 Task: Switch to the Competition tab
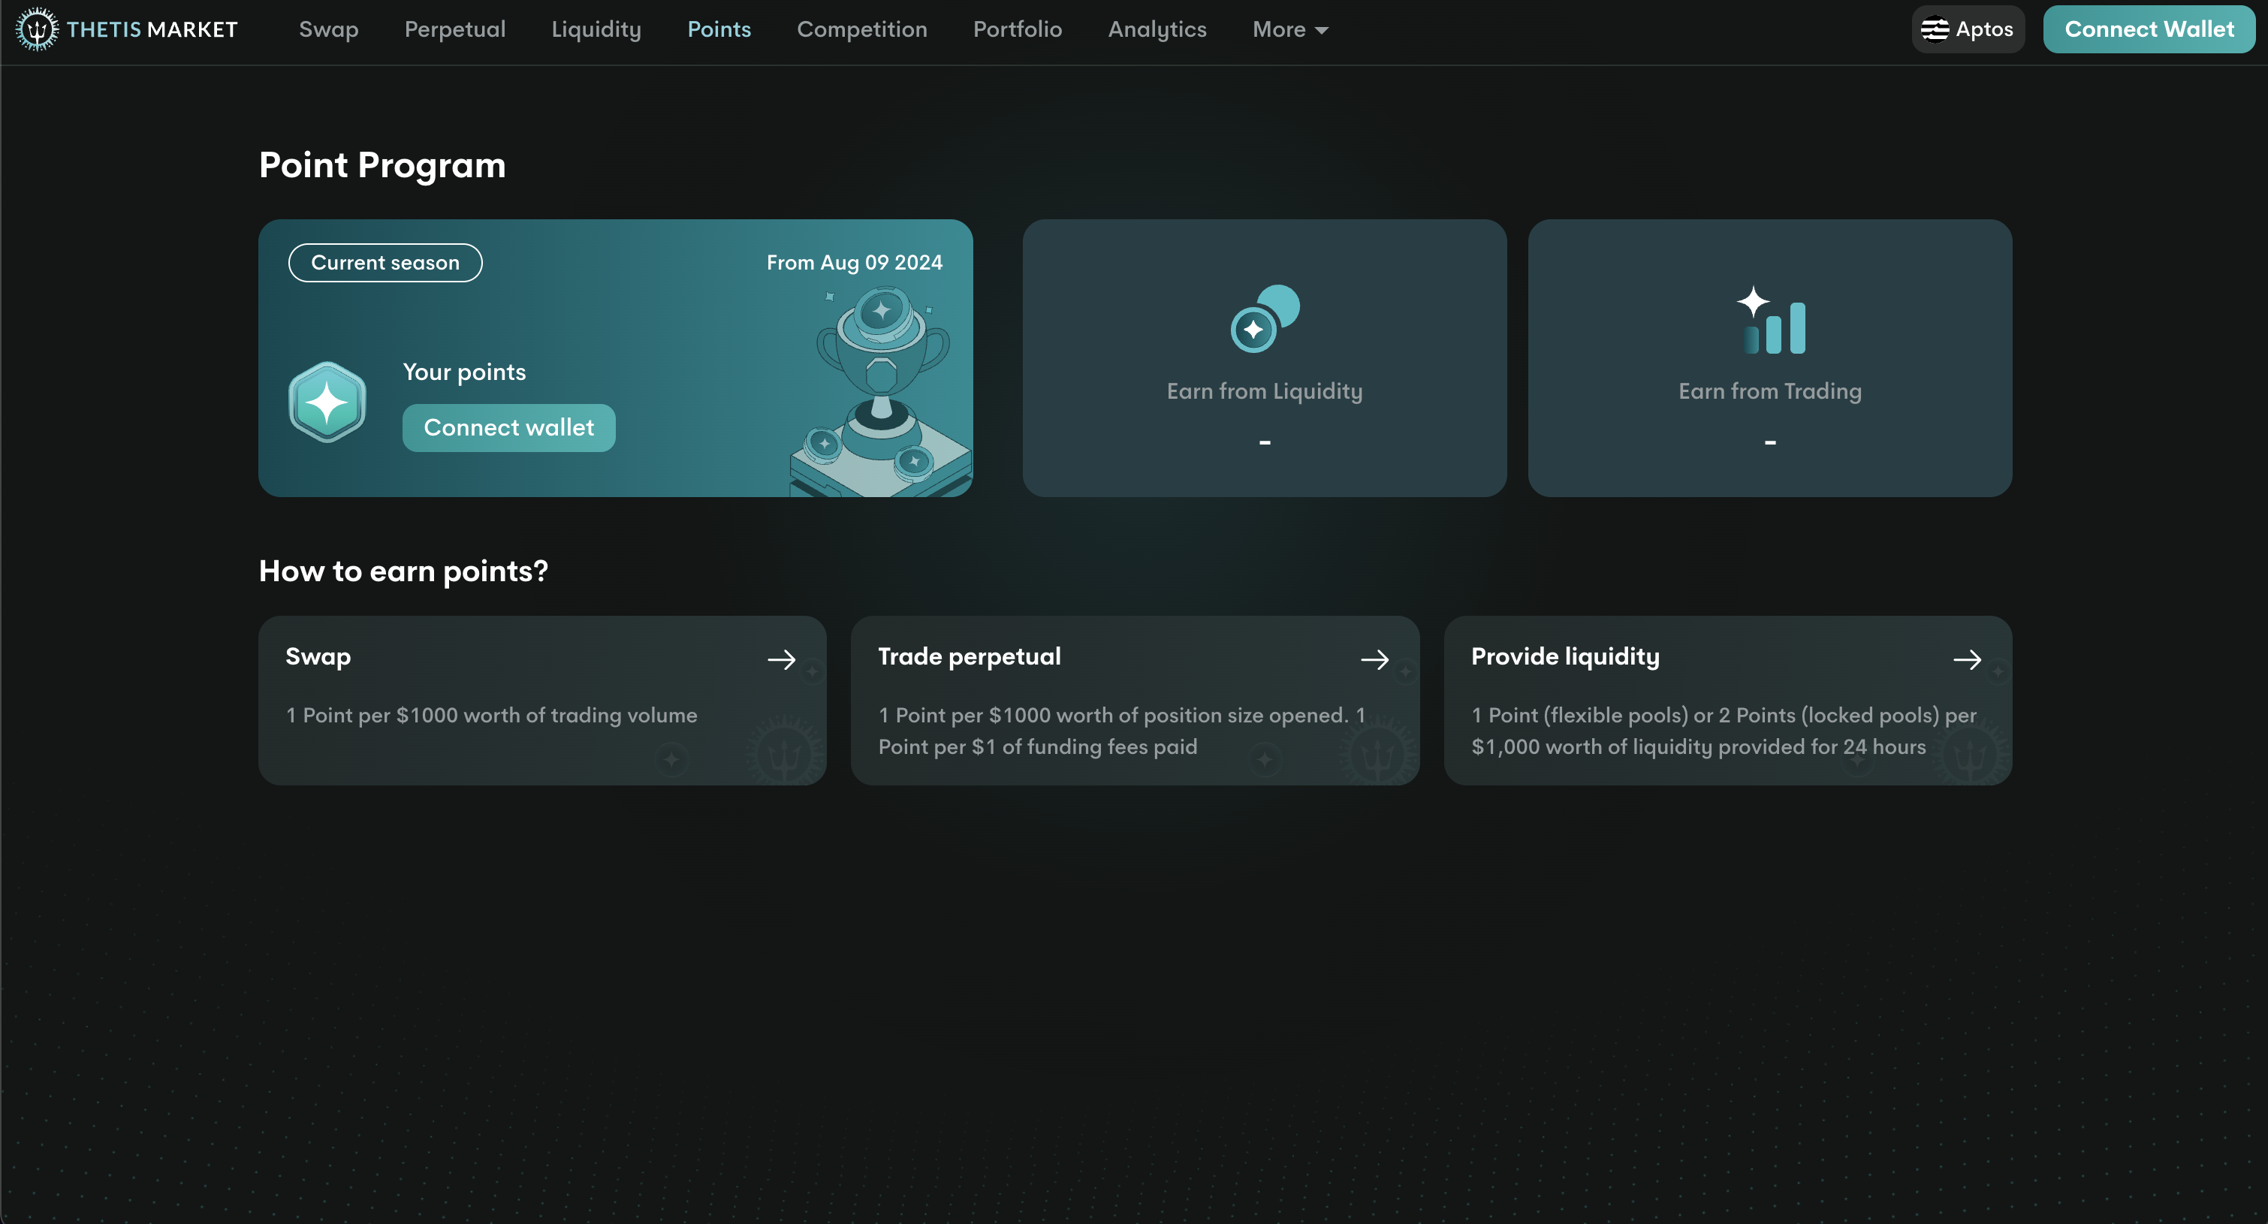pos(861,30)
